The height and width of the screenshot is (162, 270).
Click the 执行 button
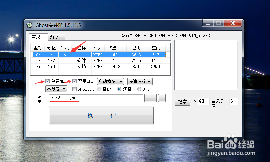[101, 115]
